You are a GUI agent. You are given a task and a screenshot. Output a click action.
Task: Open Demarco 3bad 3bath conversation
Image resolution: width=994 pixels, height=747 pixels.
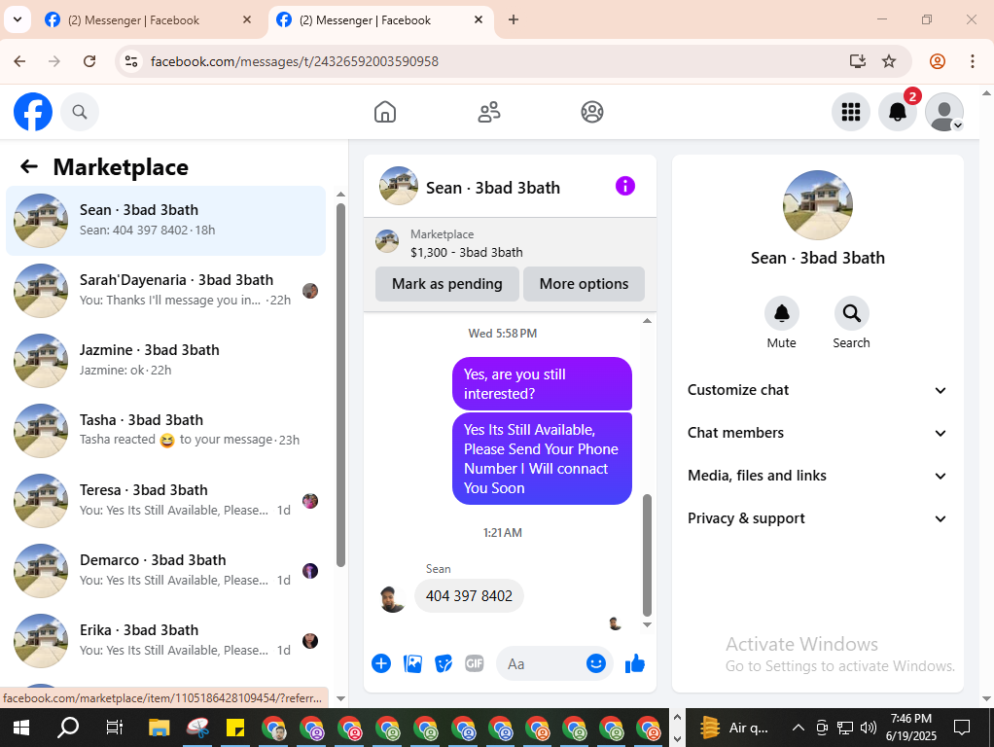pyautogui.click(x=166, y=571)
